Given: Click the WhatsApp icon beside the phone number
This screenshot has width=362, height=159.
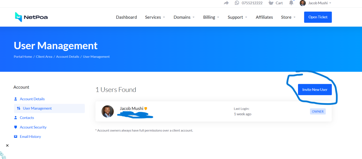Looking at the screenshot, I should pos(237,3).
